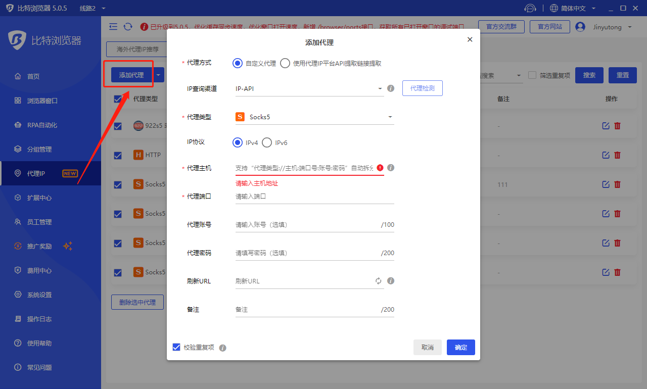Close the 添加代理 dialog with X
Screen dimensions: 647x389
[x=470, y=39]
